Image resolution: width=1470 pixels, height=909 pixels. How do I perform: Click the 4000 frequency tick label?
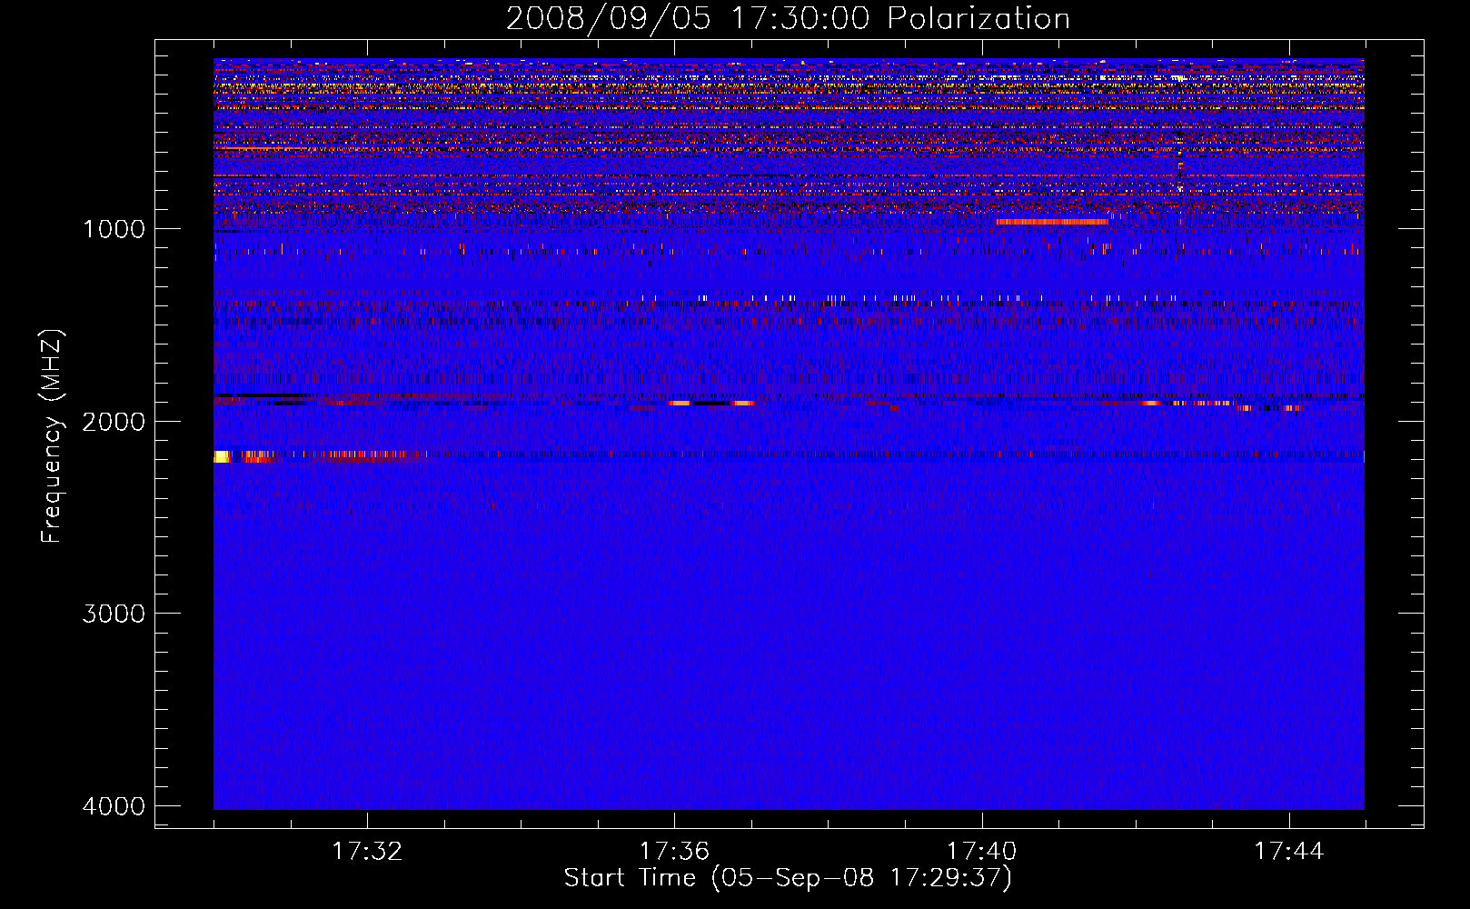point(114,806)
